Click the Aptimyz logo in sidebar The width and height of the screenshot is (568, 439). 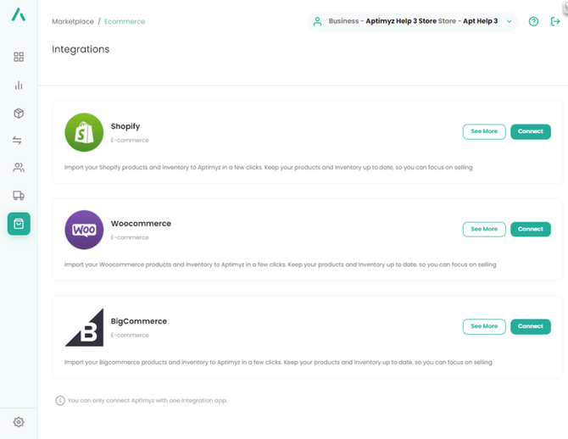[19, 15]
